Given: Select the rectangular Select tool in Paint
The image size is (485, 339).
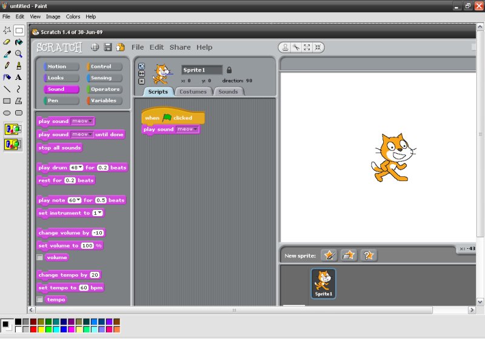Looking at the screenshot, I should [19, 30].
